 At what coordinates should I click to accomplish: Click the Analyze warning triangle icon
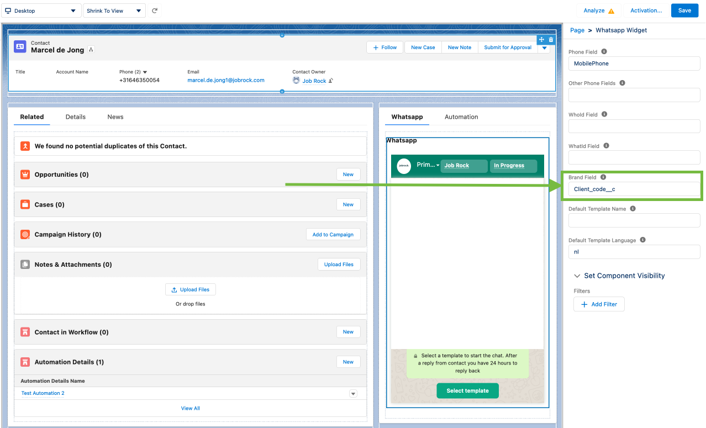tap(611, 11)
